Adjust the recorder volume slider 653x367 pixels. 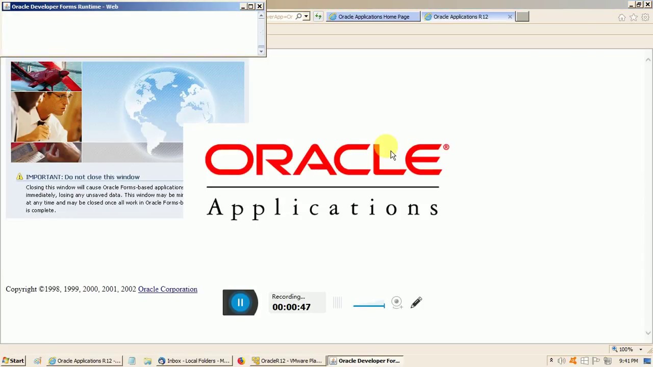pos(369,305)
